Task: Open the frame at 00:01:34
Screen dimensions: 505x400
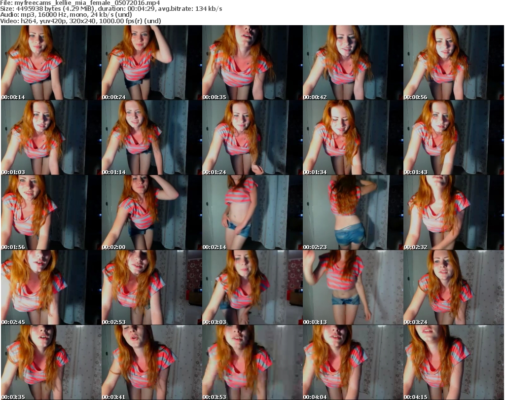Action: click(x=353, y=138)
